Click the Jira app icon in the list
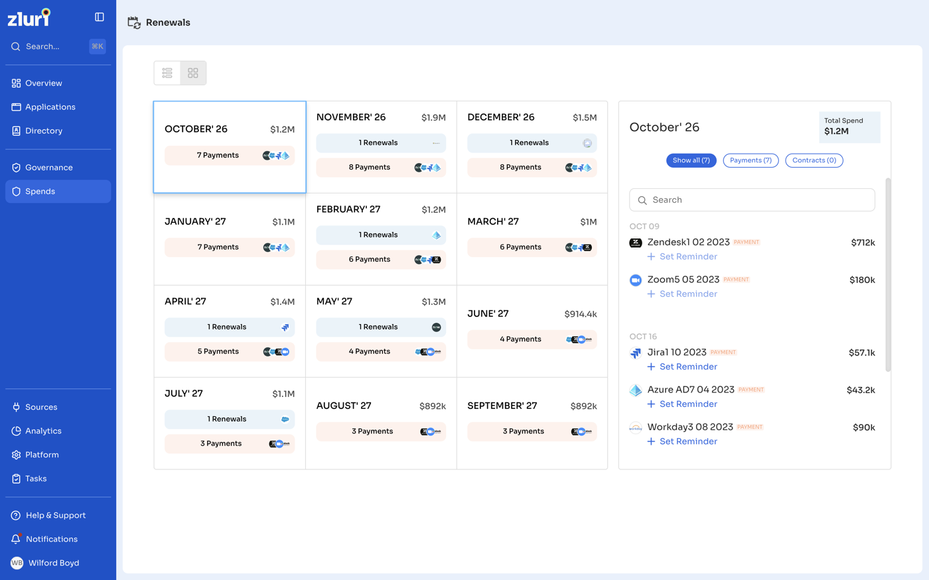929x580 pixels. (636, 353)
